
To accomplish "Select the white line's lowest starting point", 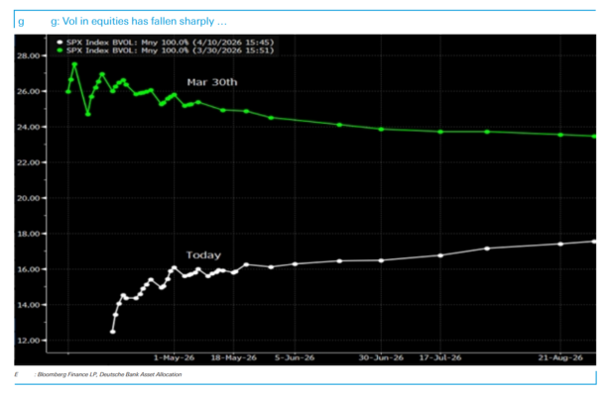I will tap(112, 332).
